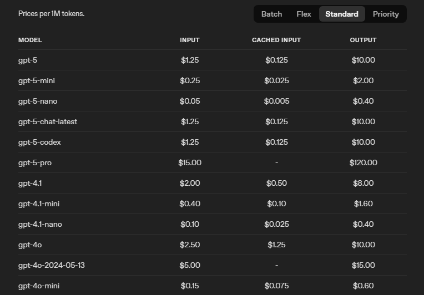This screenshot has width=424, height=295.
Task: Click the gpt-4o-2024-05-13 model name
Action: tap(52, 265)
